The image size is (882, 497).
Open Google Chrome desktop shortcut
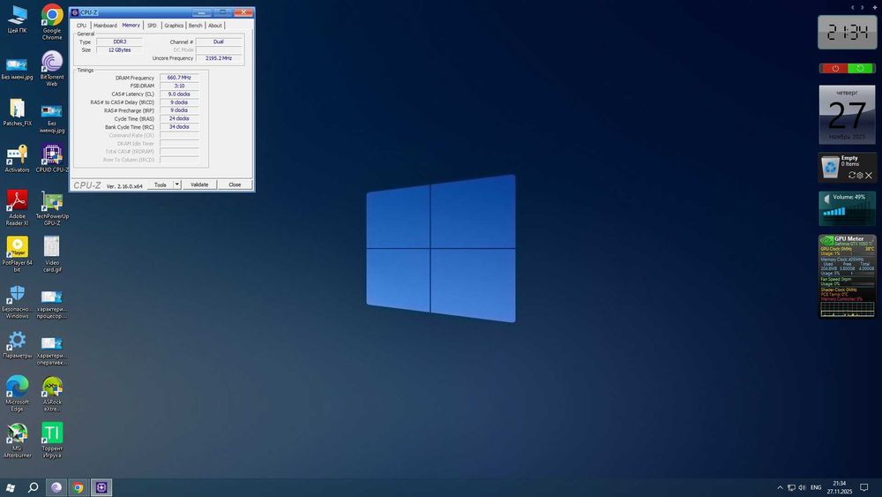52,23
